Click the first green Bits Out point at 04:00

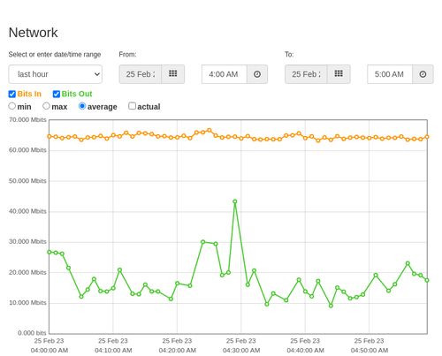pos(50,252)
